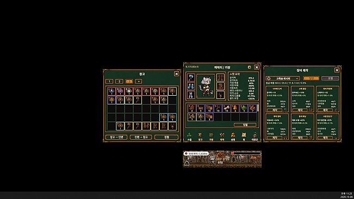Select the orange flame item in bag

coord(235,108)
